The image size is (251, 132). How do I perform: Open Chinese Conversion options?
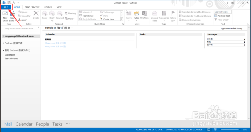pos(190,20)
